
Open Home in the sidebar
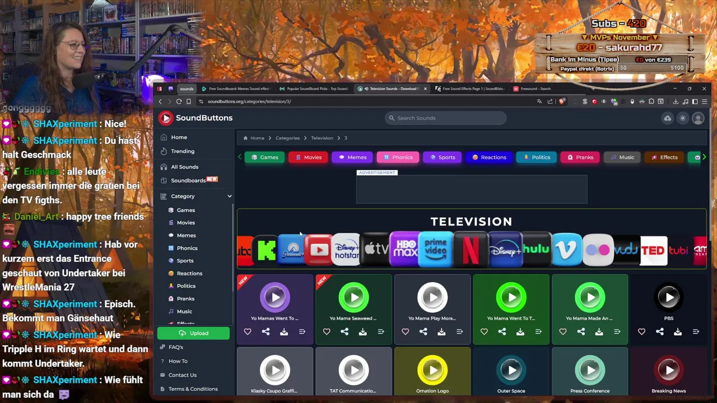(179, 137)
